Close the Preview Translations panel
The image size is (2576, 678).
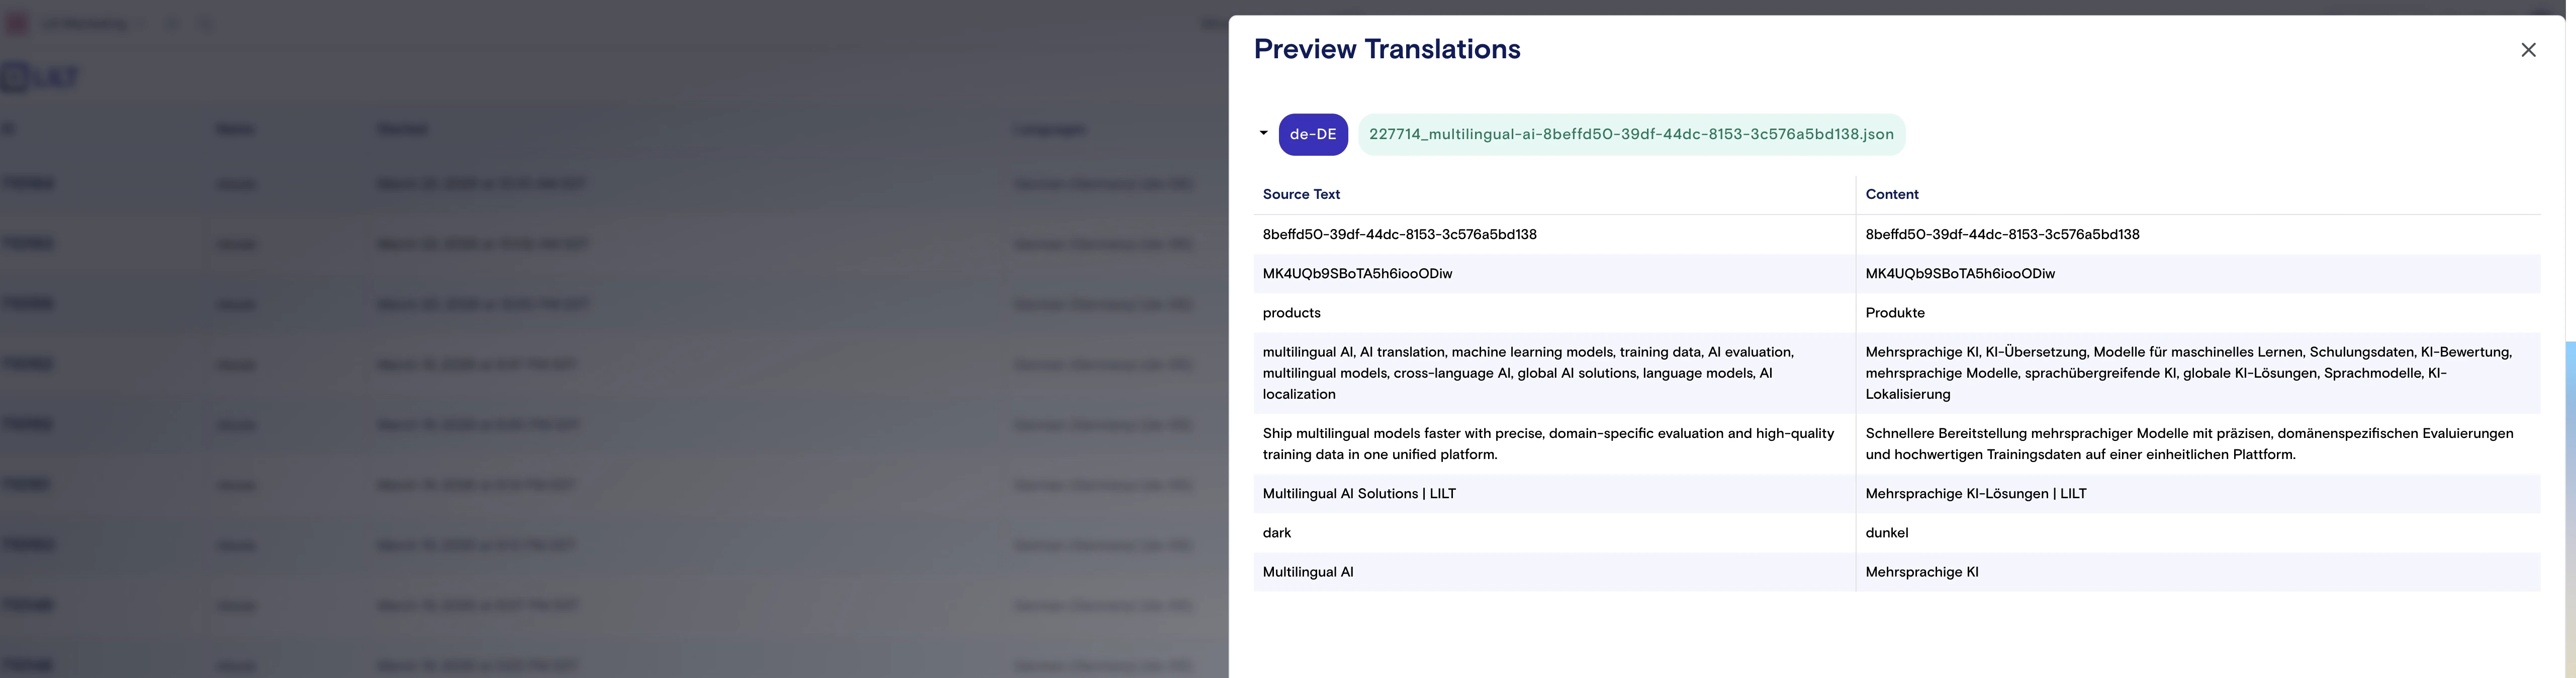[x=2528, y=50]
